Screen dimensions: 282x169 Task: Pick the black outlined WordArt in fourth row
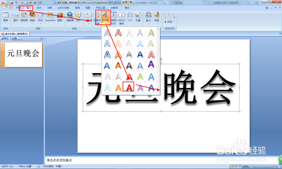129,66
